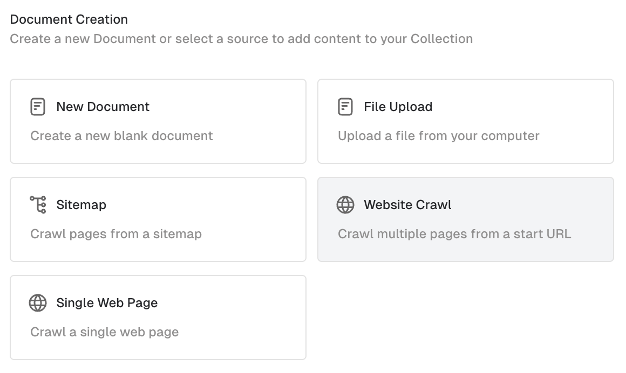Screen dimensions: 626x373
Task: Choose the "Single Web Page" title
Action: (107, 303)
